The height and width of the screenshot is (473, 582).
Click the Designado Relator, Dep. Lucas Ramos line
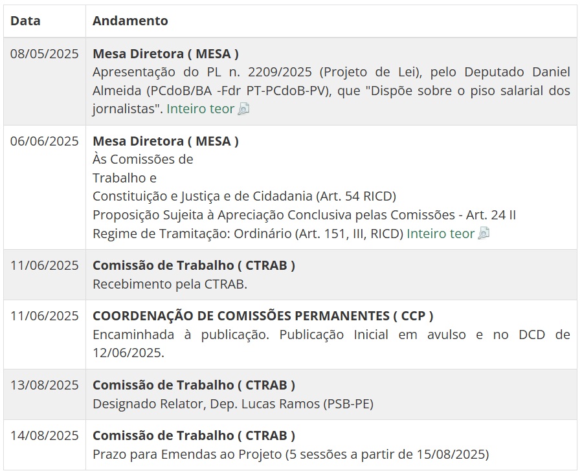point(232,404)
